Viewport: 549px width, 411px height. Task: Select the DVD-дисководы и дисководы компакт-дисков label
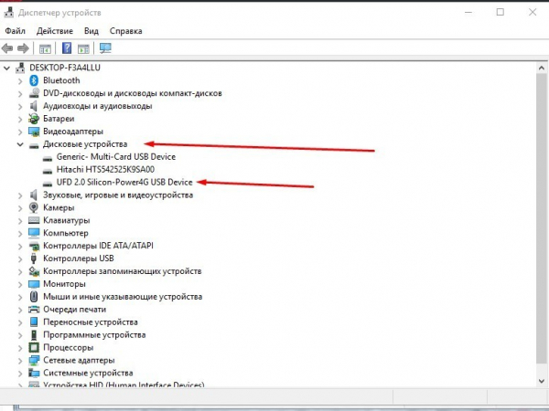[133, 93]
